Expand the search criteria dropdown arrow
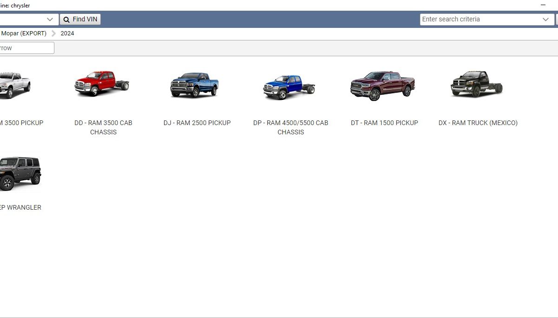Viewport: 558px width, 318px height. [x=546, y=19]
